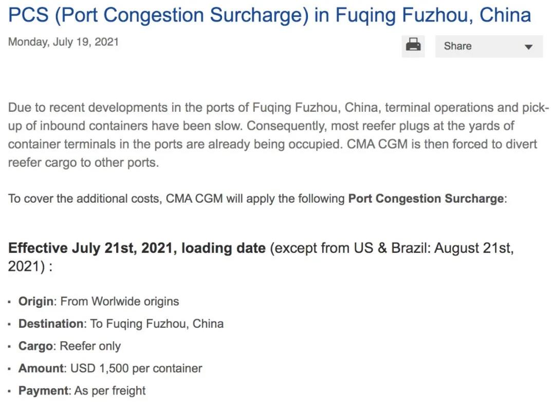
Task: Click the bold Port Congestion Surcharge text
Action: [x=426, y=199]
